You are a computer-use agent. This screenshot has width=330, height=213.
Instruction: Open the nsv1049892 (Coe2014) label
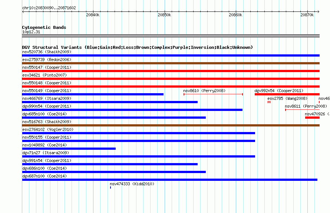point(44,145)
